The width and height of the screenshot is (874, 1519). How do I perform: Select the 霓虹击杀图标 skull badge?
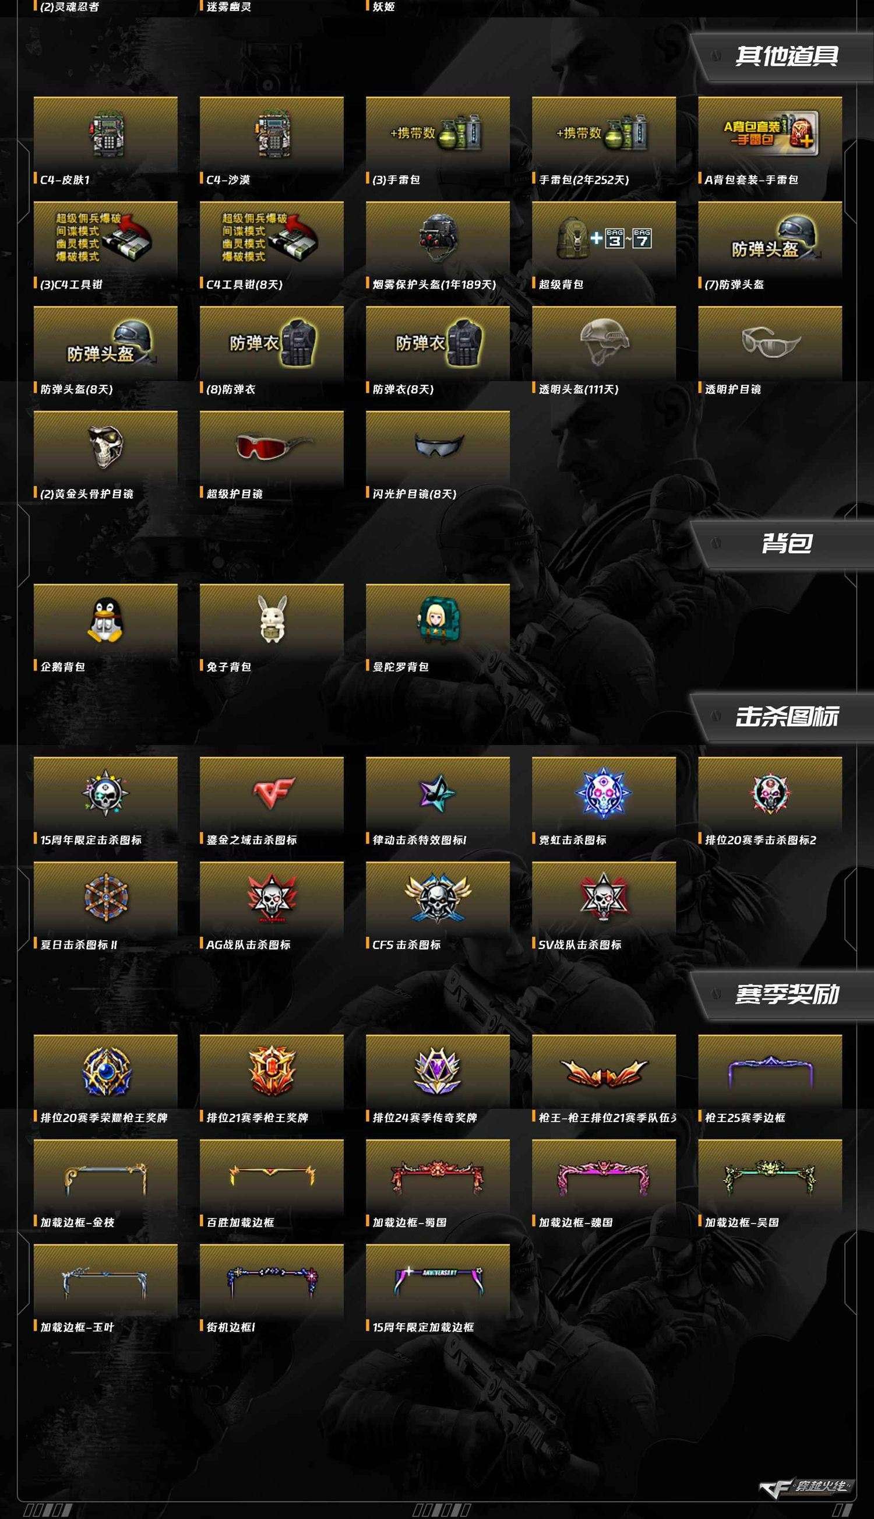pyautogui.click(x=604, y=793)
